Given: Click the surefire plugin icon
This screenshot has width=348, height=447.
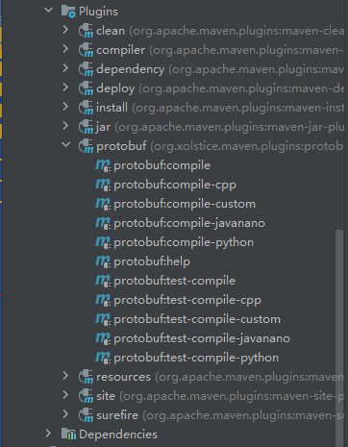Looking at the screenshot, I should click(86, 415).
